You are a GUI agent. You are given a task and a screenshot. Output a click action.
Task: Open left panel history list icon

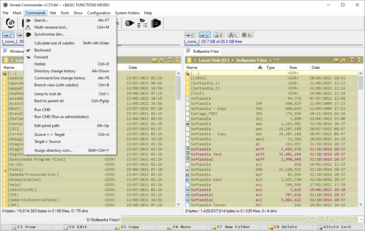(x=177, y=60)
